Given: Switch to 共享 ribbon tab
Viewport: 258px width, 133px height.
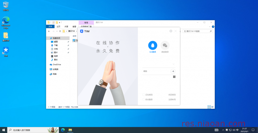Looking at the screenshot, I should click(66, 27).
